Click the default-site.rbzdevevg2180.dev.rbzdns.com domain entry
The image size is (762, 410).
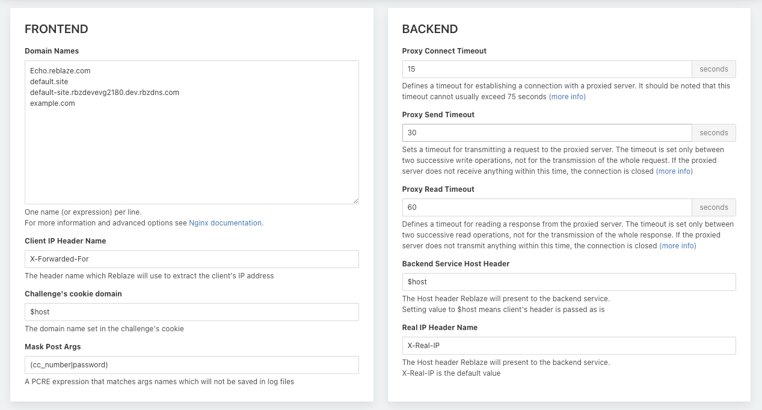104,93
